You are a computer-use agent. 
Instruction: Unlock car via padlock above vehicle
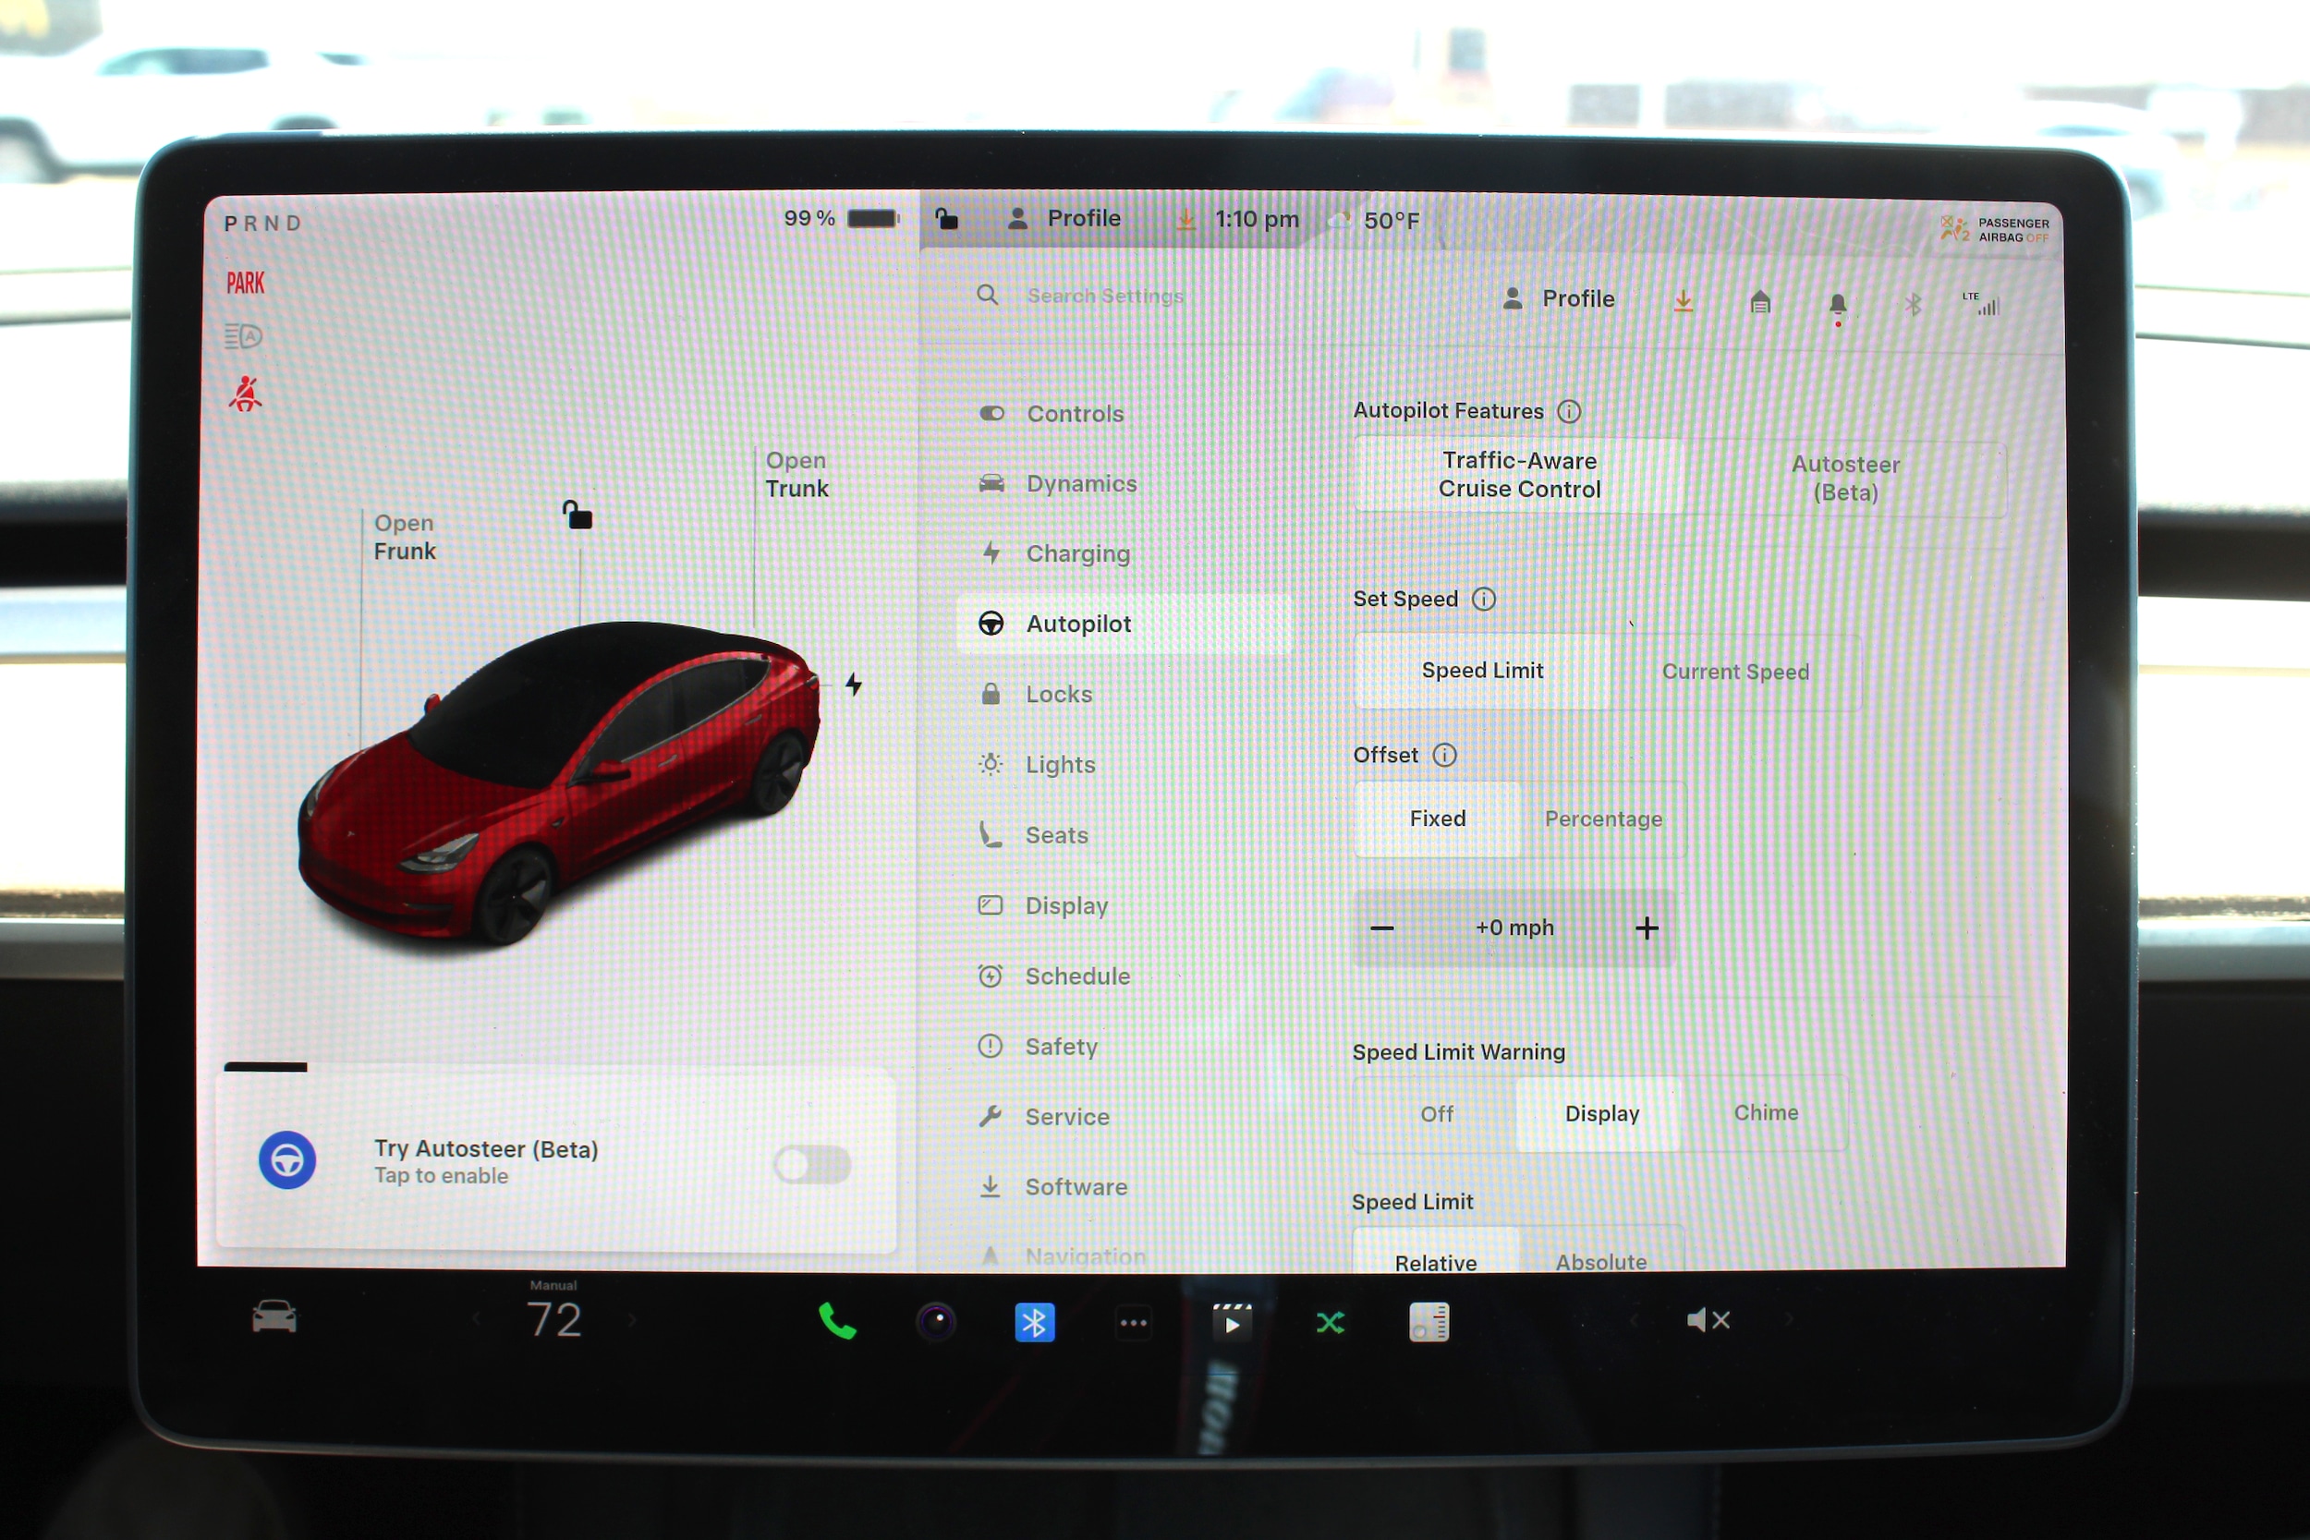[x=577, y=515]
